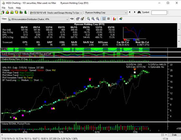Maximize the HGSI Charting window
The width and height of the screenshot is (181, 140).
[168, 3]
